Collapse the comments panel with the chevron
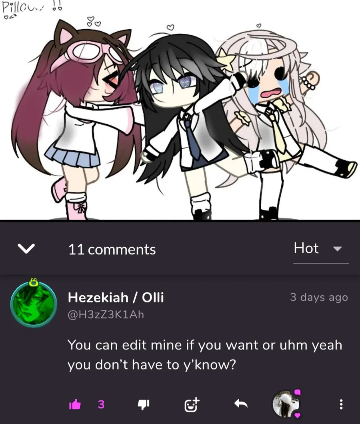Viewport: 360px width, 424px height. 26,248
